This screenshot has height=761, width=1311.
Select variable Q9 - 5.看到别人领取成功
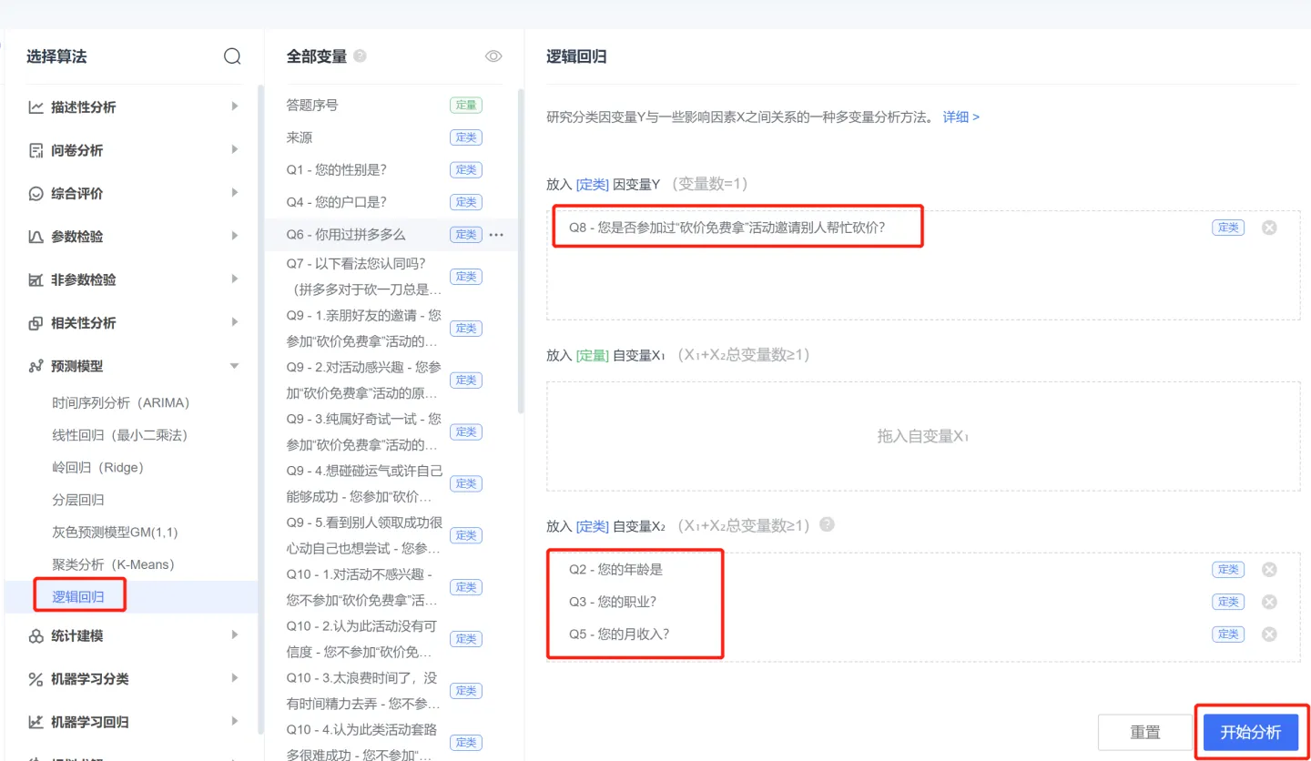[364, 535]
